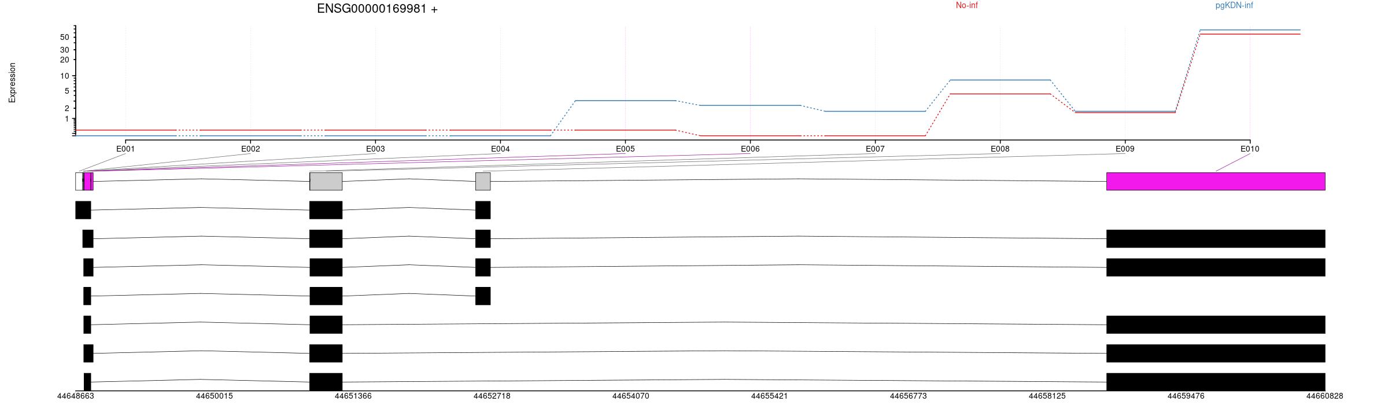
Task: Click the blue expression line segment above E005
Action: pyautogui.click(x=625, y=101)
